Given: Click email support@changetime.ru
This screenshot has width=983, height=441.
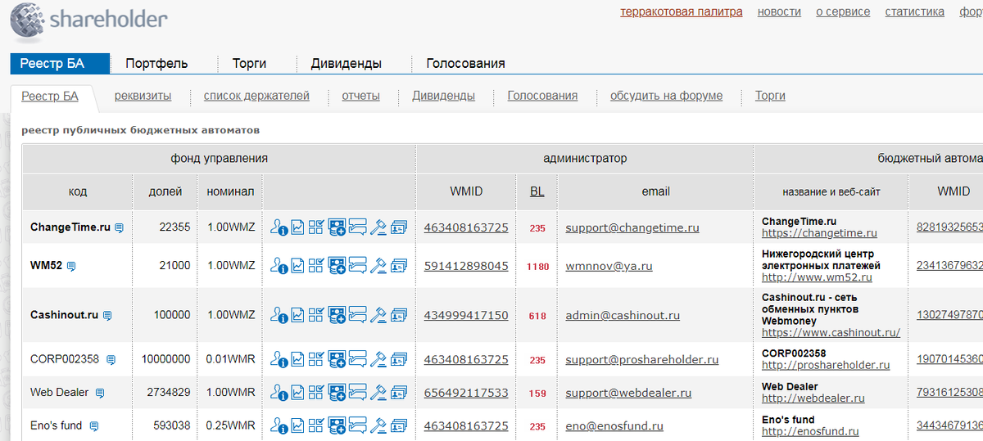Looking at the screenshot, I should (632, 227).
